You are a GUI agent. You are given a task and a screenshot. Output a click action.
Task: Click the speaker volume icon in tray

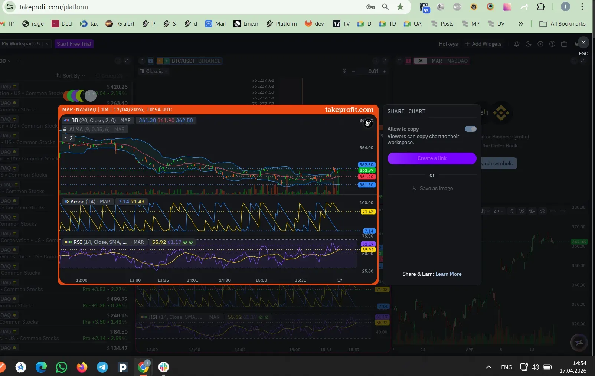coord(535,367)
